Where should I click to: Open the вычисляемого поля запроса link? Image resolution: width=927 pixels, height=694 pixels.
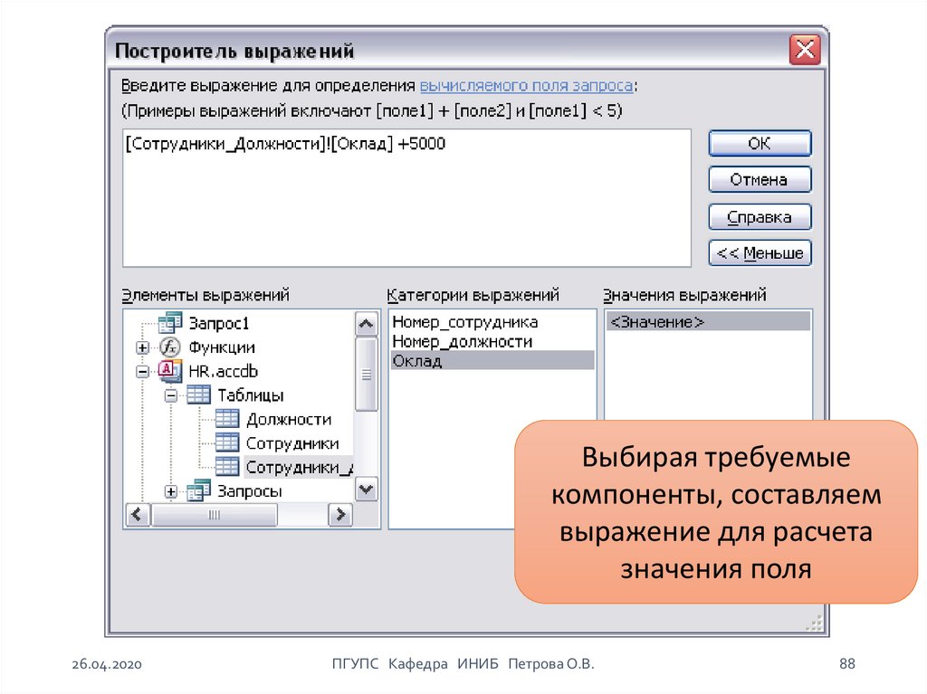[525, 86]
